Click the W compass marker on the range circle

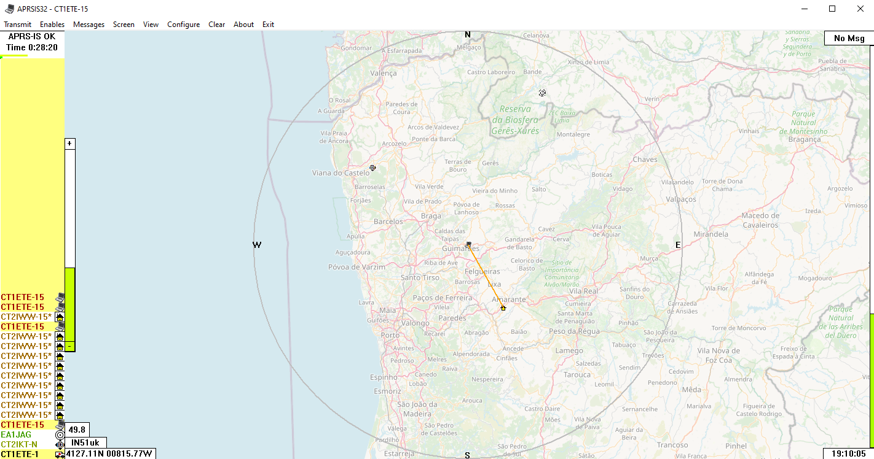point(257,245)
